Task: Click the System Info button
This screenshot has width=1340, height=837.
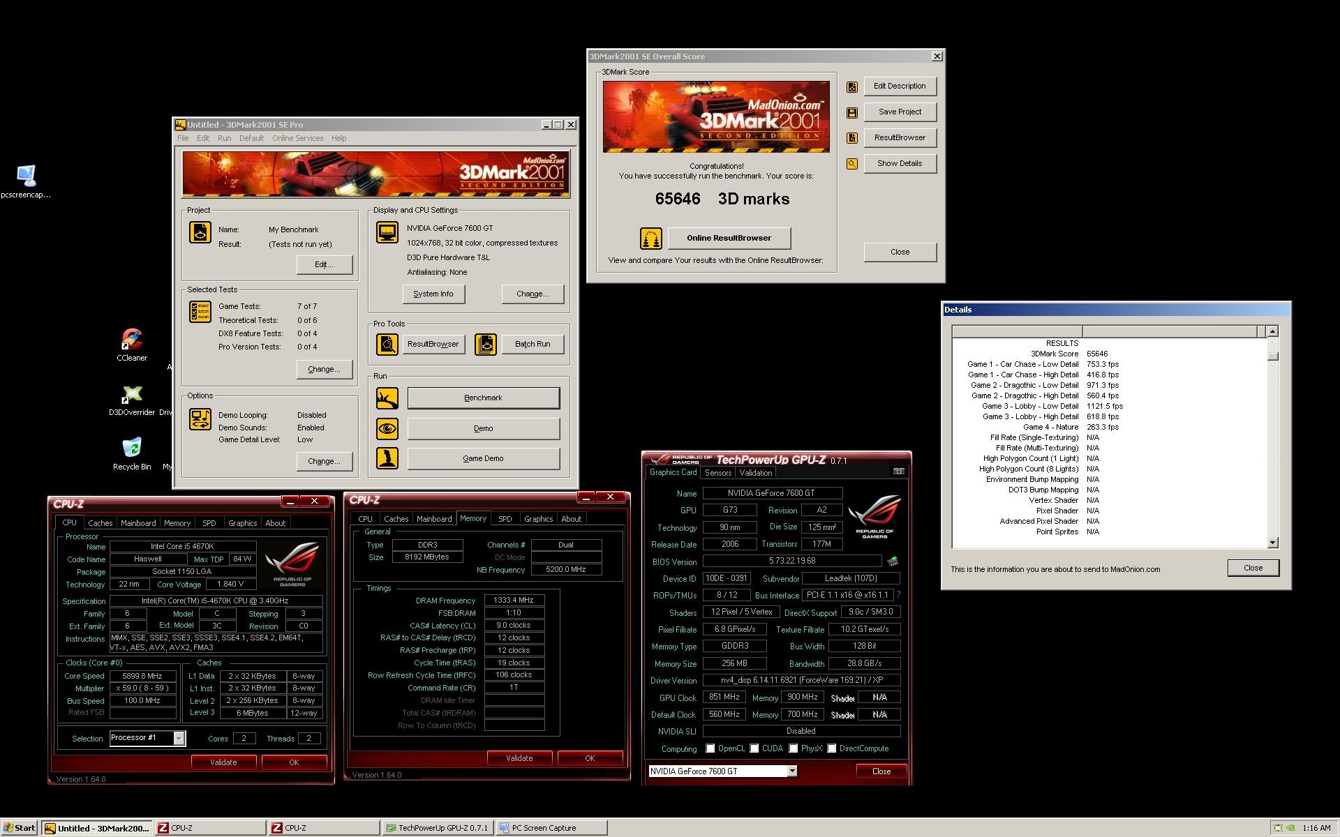Action: pyautogui.click(x=433, y=294)
